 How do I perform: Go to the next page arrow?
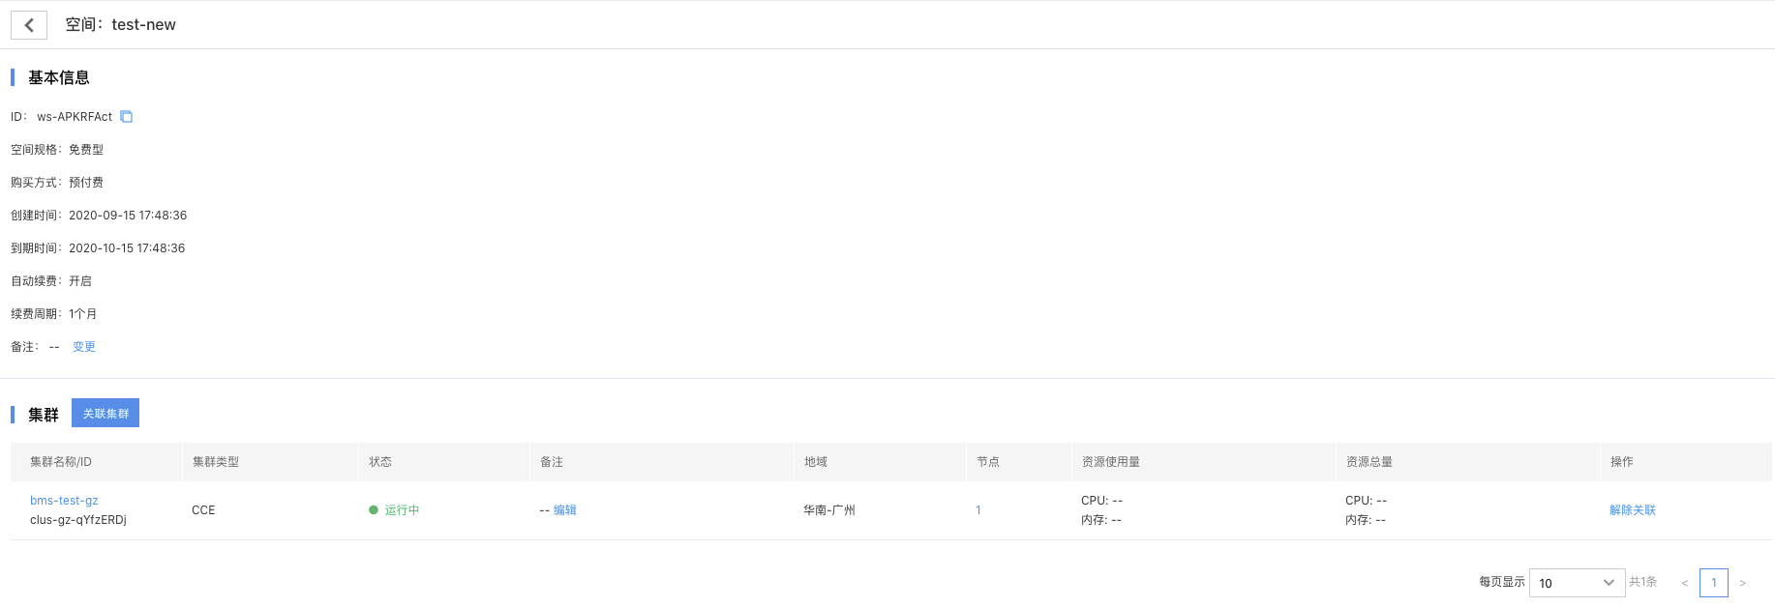tap(1743, 583)
